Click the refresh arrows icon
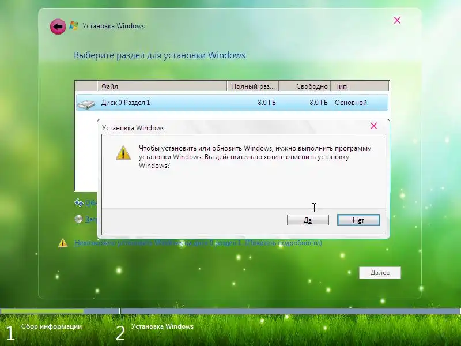Viewport: 461px width, 346px height. click(x=78, y=202)
